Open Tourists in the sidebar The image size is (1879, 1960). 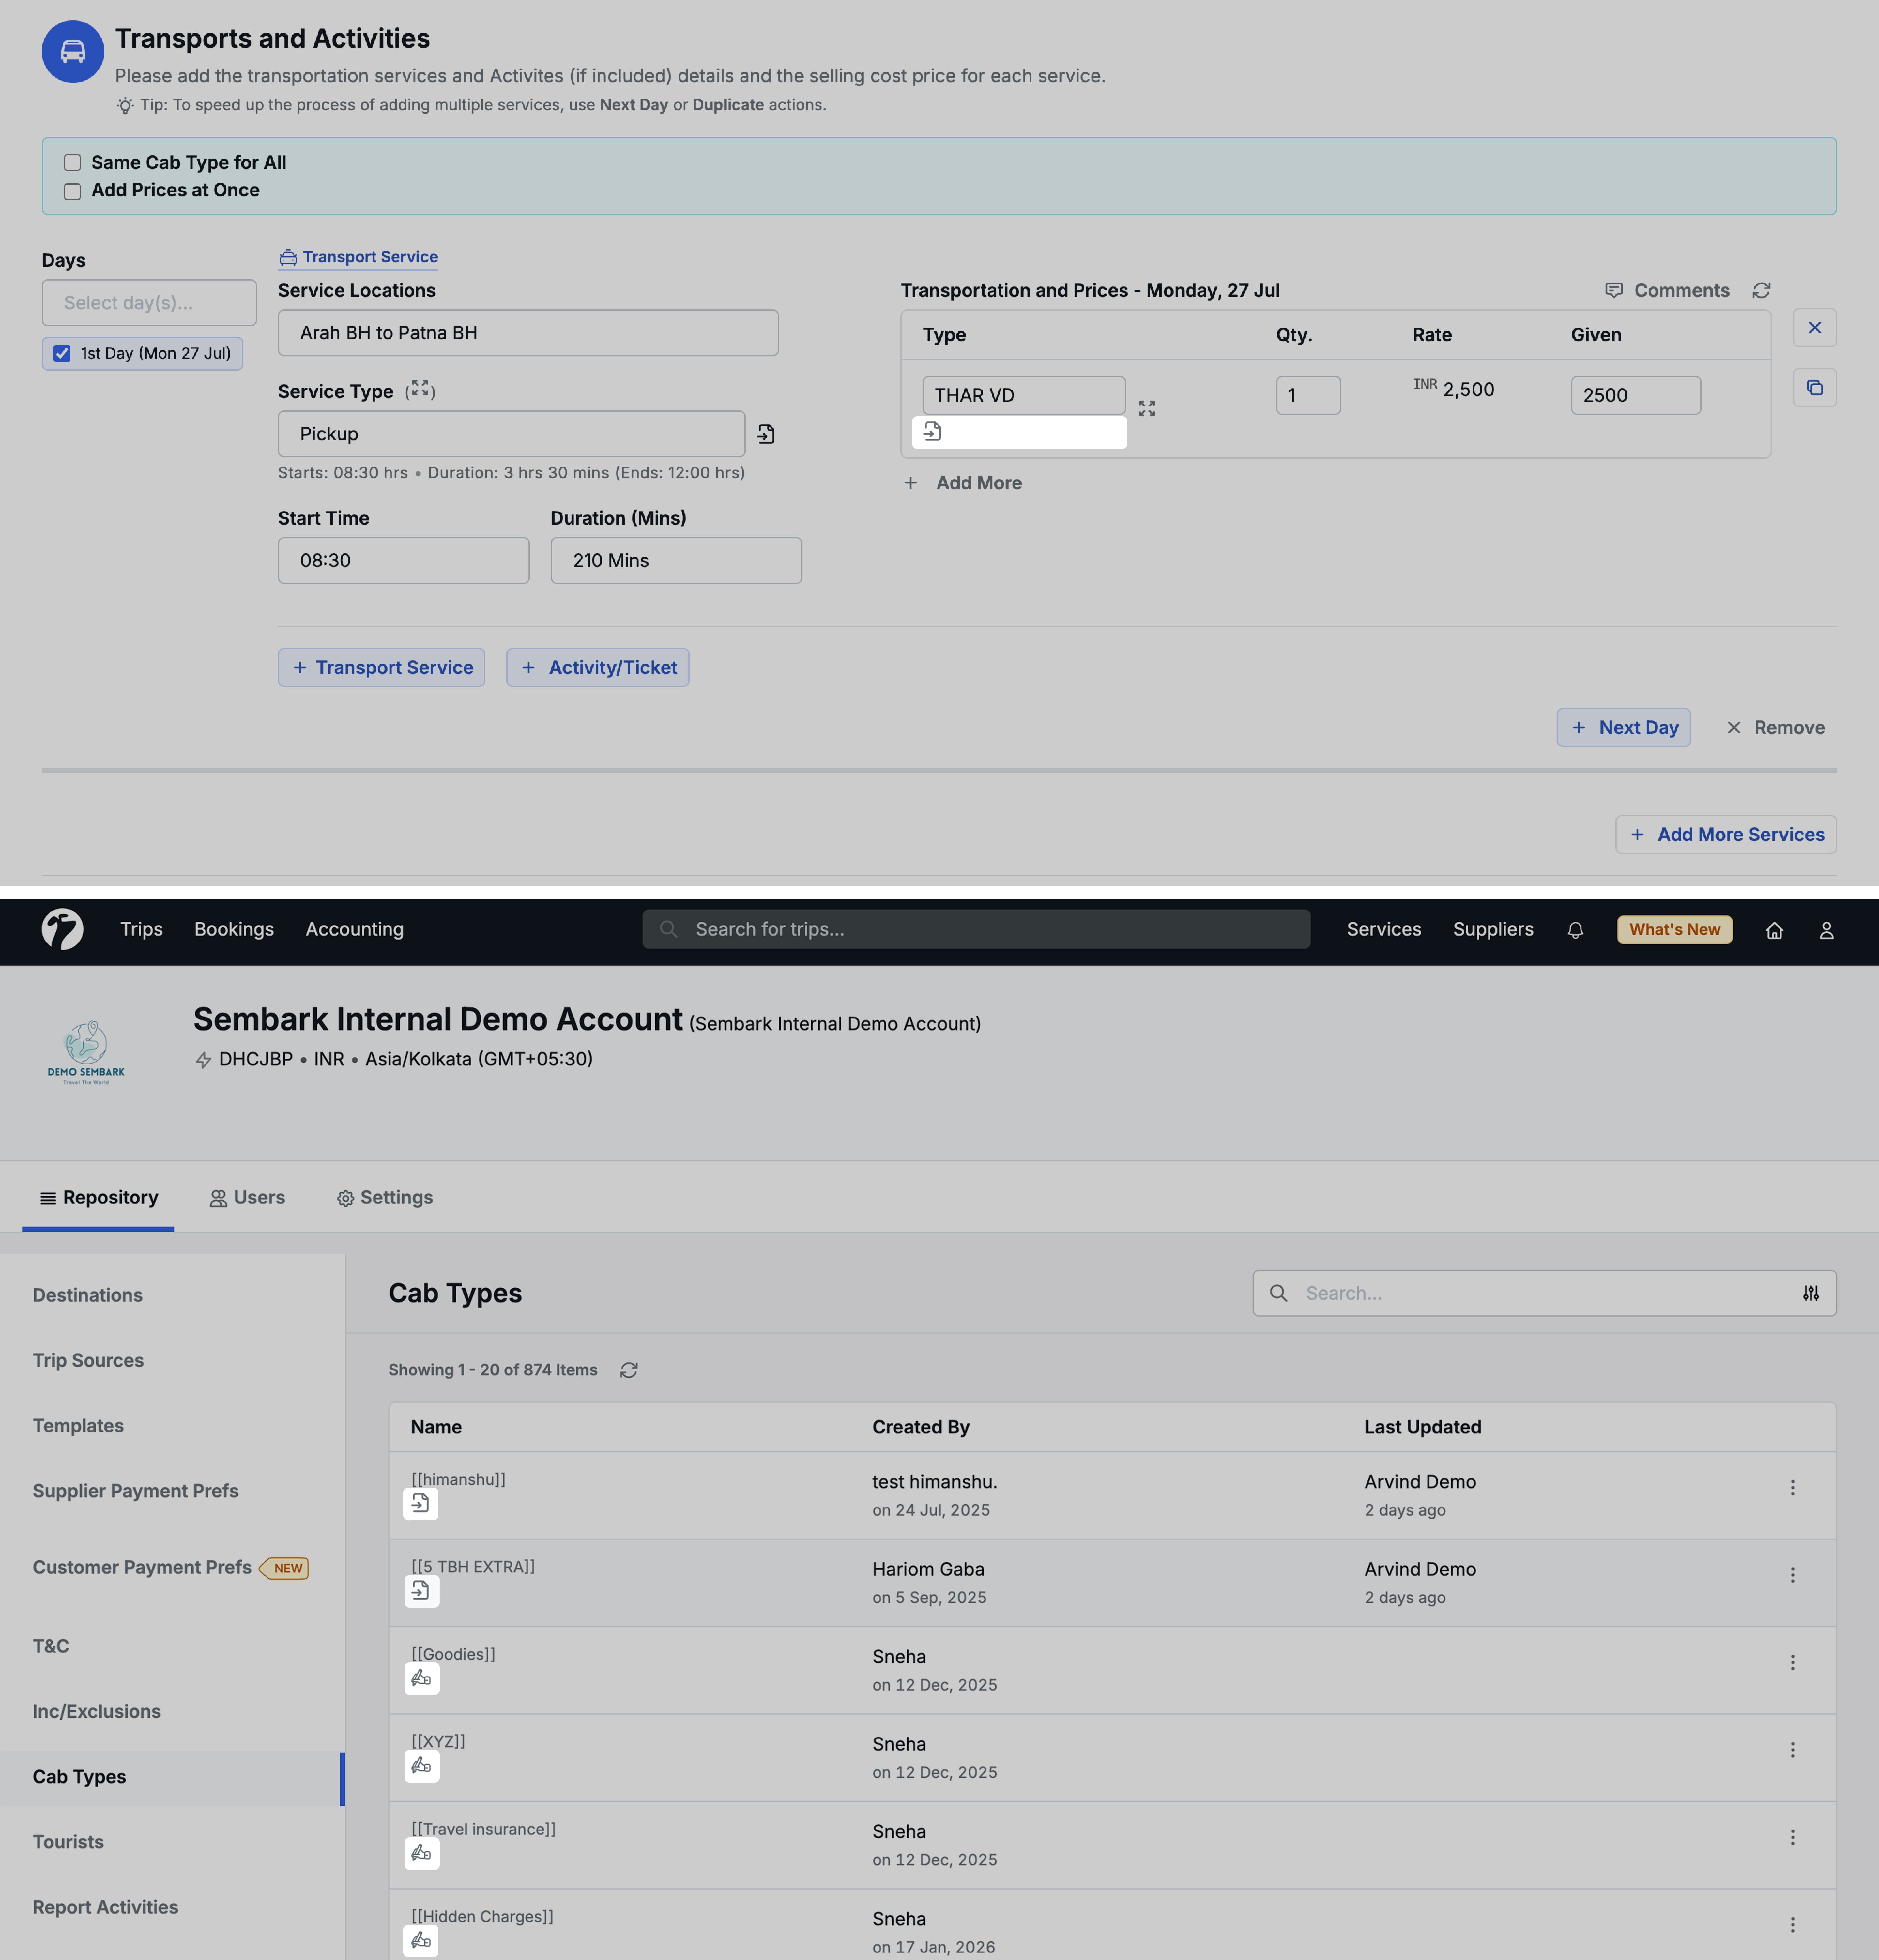(x=68, y=1842)
